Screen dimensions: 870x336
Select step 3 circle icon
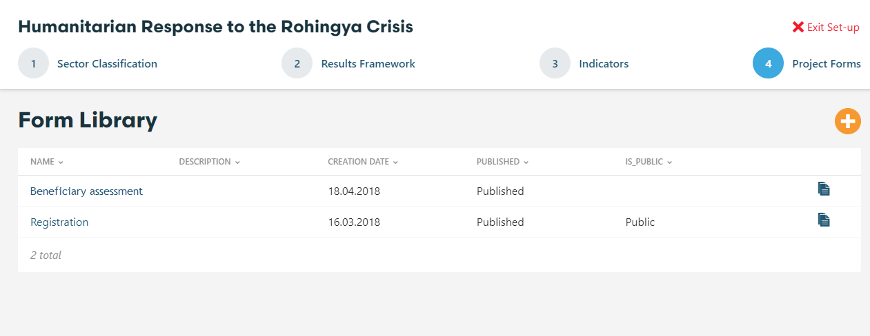[x=555, y=64]
